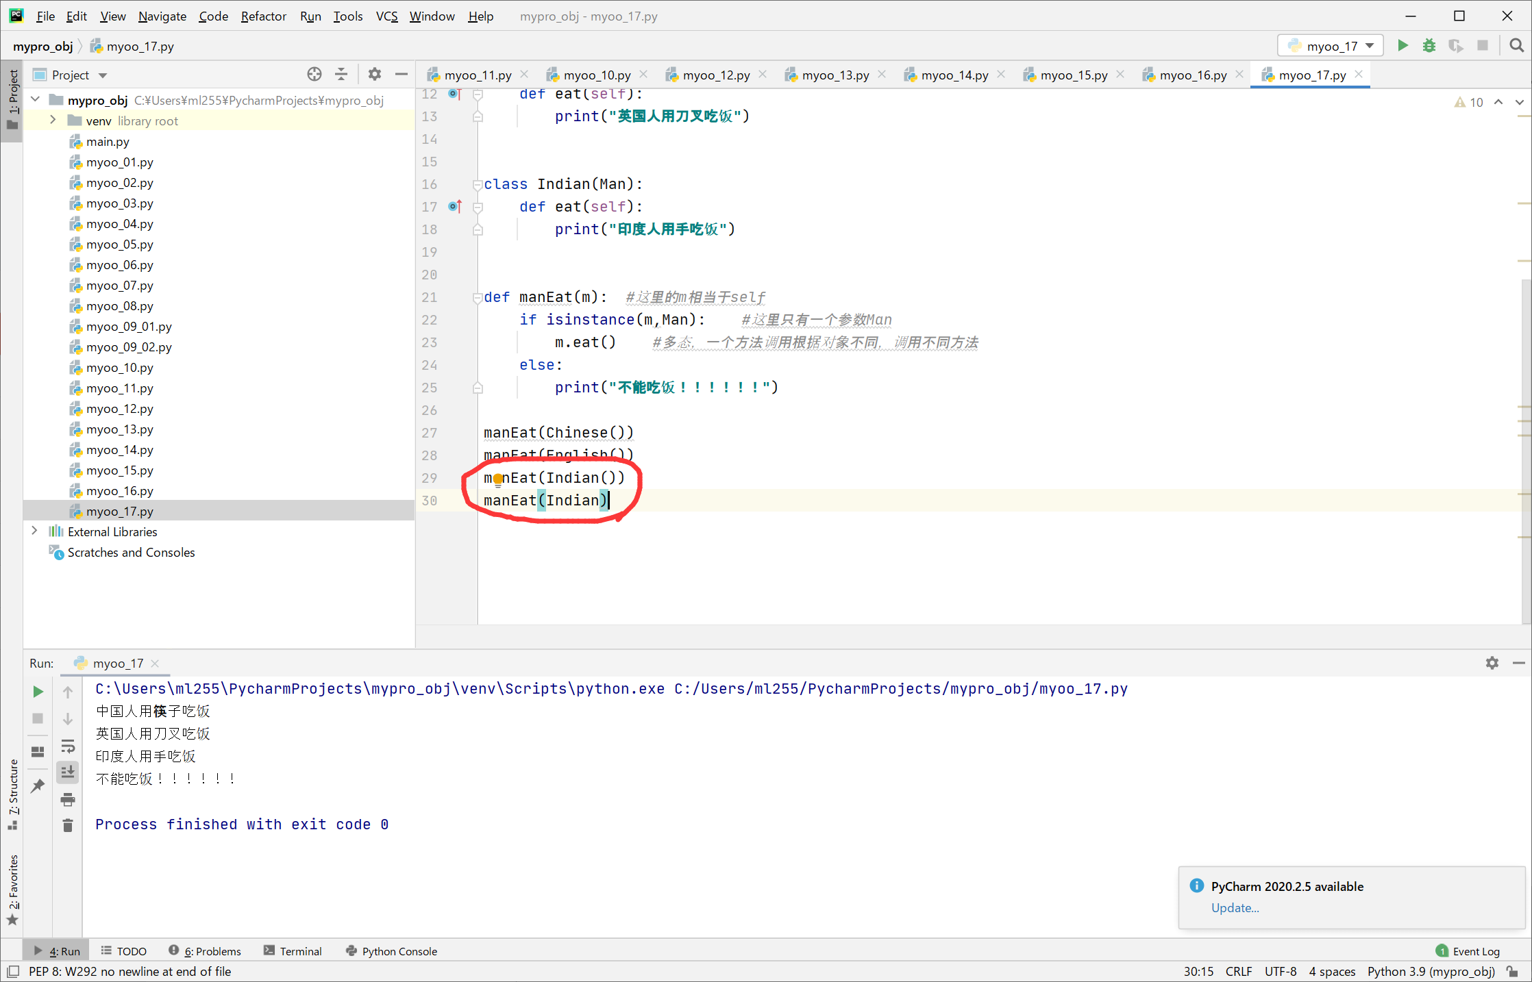
Task: Click the UTF-8 encoding in status bar
Action: pyautogui.click(x=1281, y=971)
